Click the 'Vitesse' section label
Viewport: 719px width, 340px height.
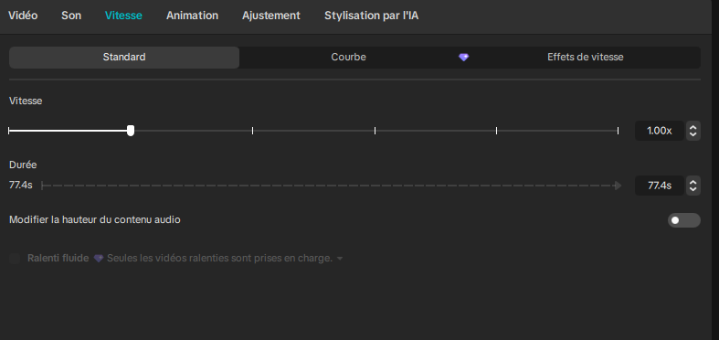pos(26,101)
